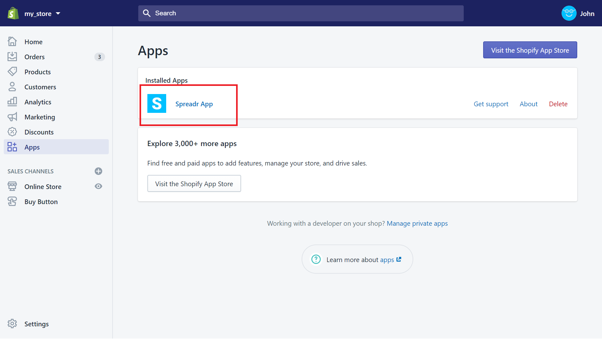Open the Settings gear icon

12,324
